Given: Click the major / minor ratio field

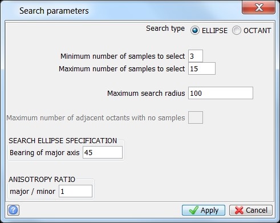Looking at the screenshot, I should [75, 191].
